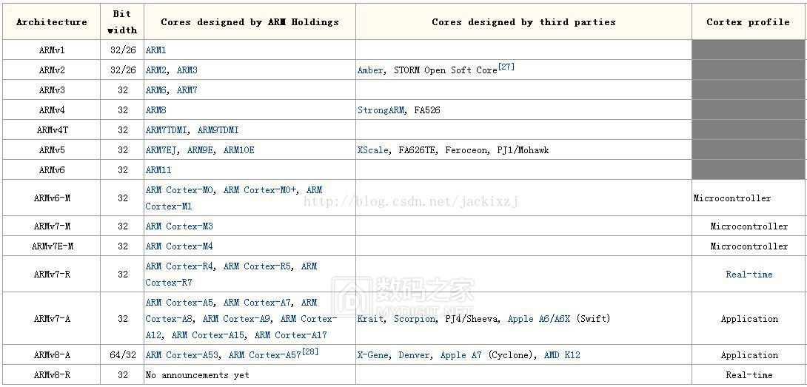Follow the StrongARM link
The height and width of the screenshot is (387, 807).
pos(381,110)
